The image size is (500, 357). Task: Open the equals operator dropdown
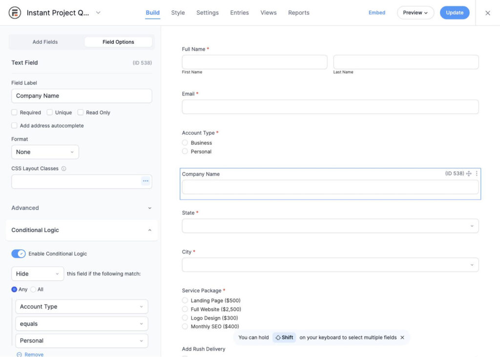pyautogui.click(x=82, y=324)
